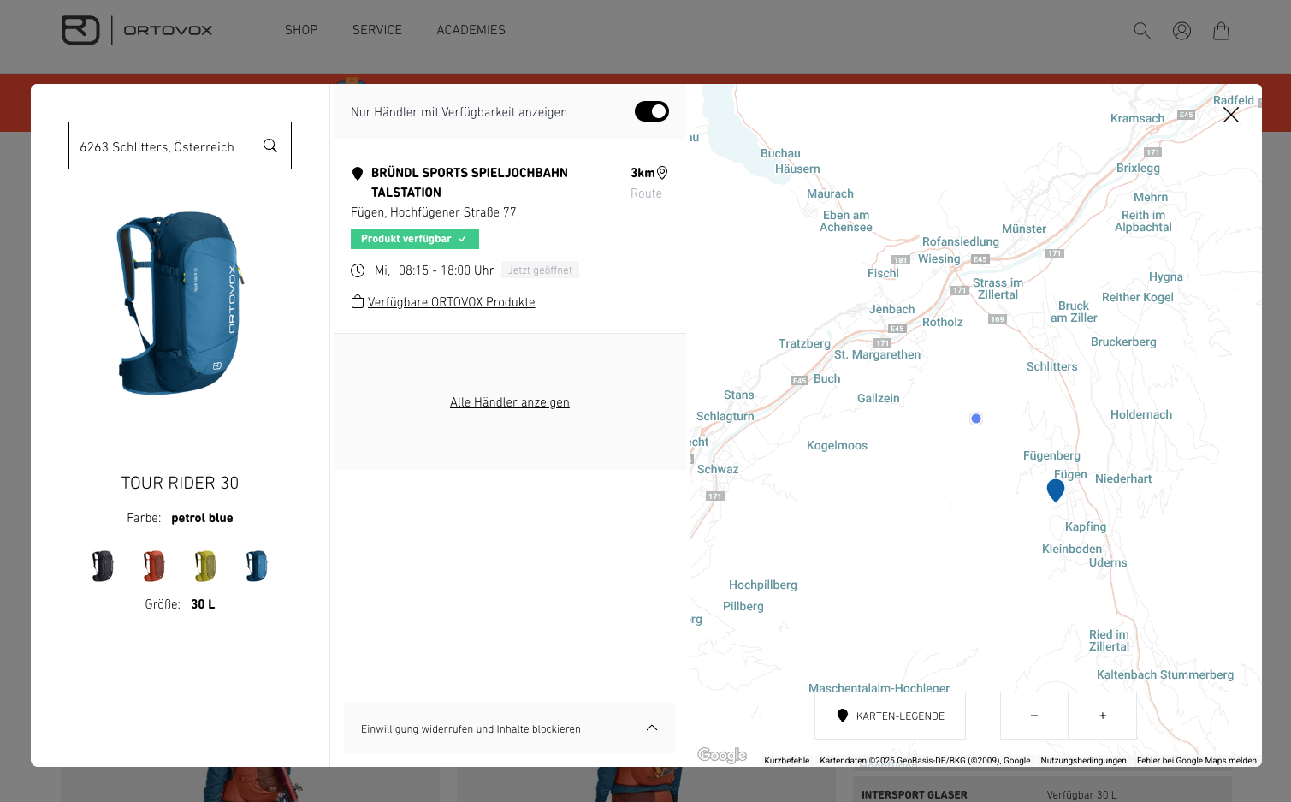The height and width of the screenshot is (802, 1291).
Task: Open Kurzbefehle map link
Action: click(x=786, y=760)
